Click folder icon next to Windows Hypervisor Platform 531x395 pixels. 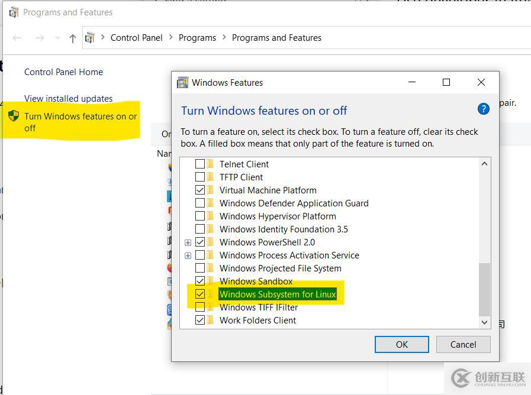210,216
